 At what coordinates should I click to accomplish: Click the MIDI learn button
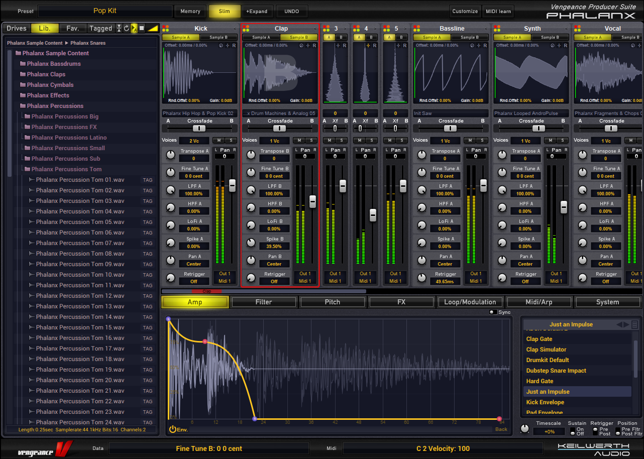498,11
